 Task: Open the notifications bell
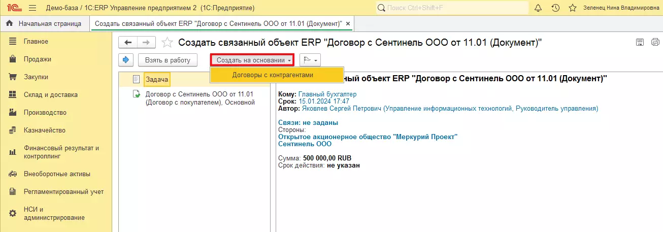coord(539,8)
